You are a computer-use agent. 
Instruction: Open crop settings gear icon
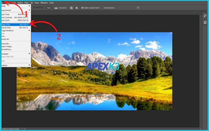coord(77,8)
